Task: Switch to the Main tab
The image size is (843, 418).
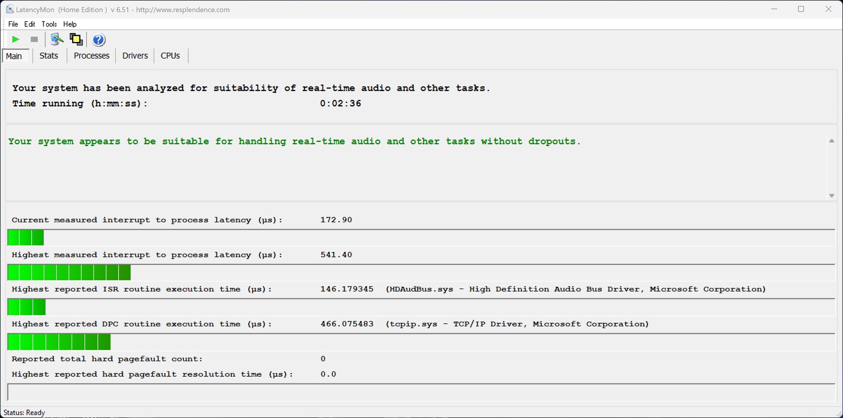Action: (14, 56)
